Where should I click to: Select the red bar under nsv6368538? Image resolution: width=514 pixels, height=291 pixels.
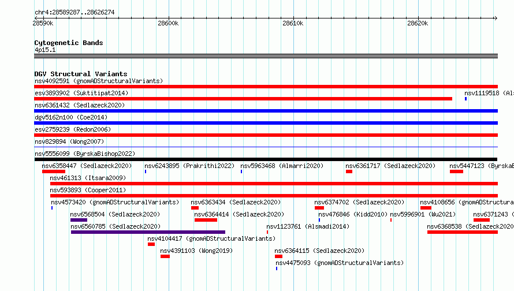click(463, 232)
